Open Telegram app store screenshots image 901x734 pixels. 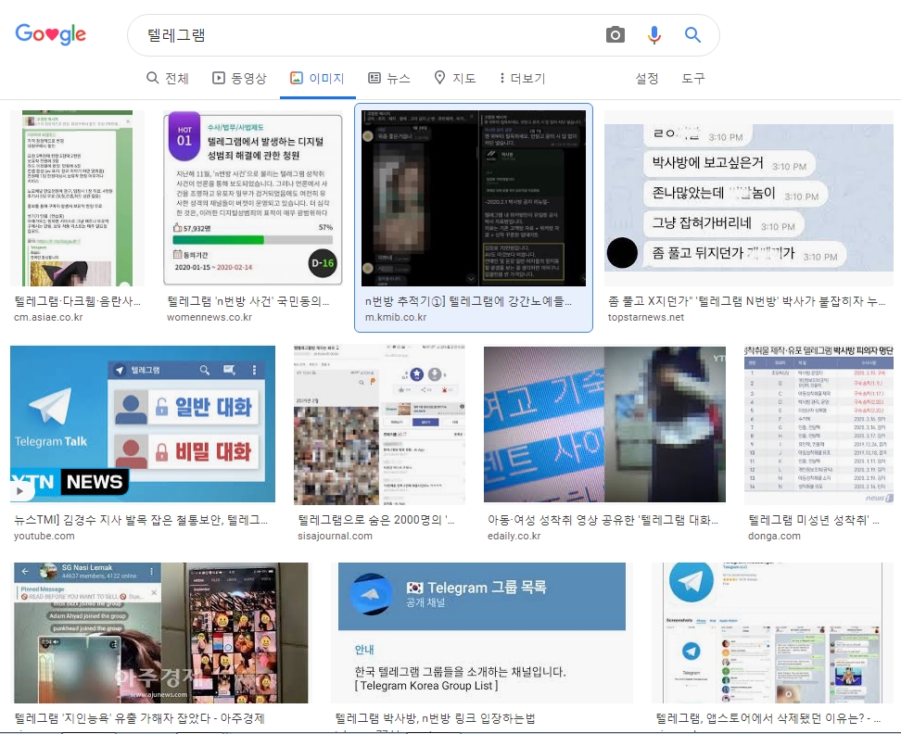pyautogui.click(x=773, y=632)
